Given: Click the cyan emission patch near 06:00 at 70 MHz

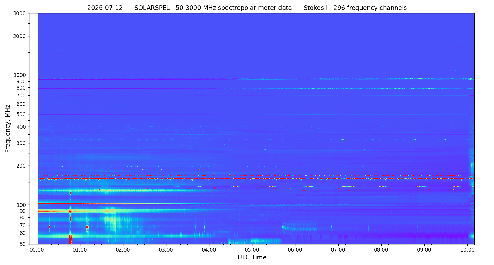Looking at the screenshot, I should (x=299, y=227).
